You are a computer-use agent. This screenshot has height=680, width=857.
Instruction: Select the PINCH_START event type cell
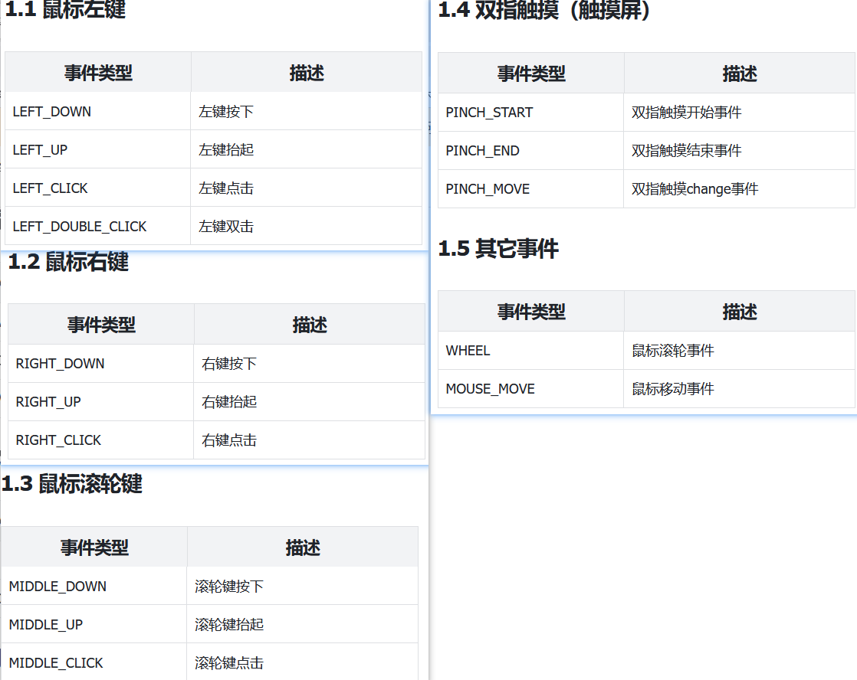coord(489,113)
